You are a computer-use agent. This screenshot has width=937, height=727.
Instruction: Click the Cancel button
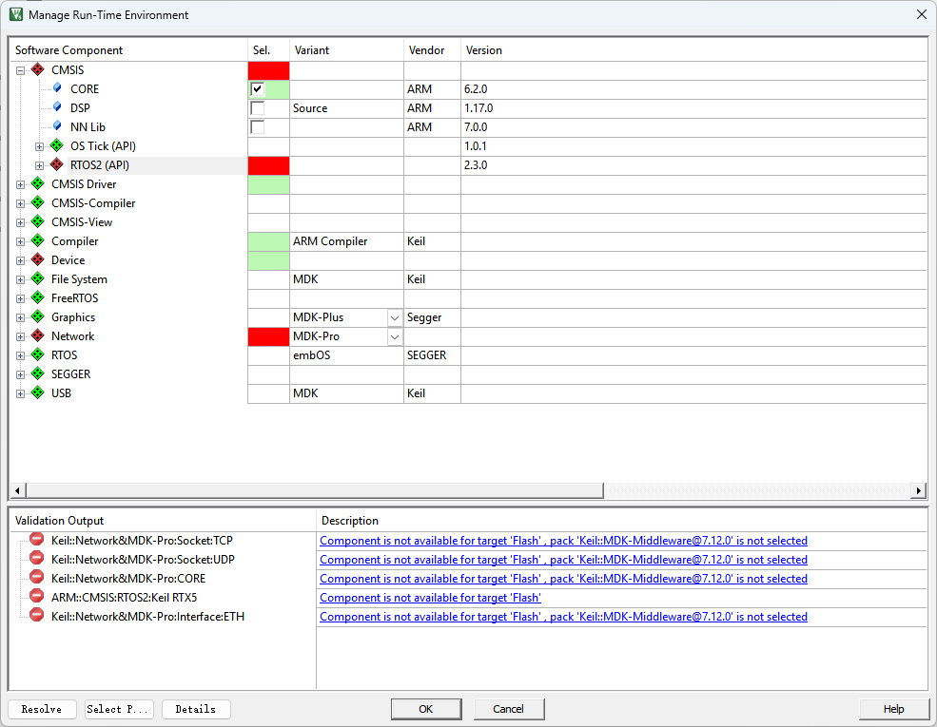[509, 709]
